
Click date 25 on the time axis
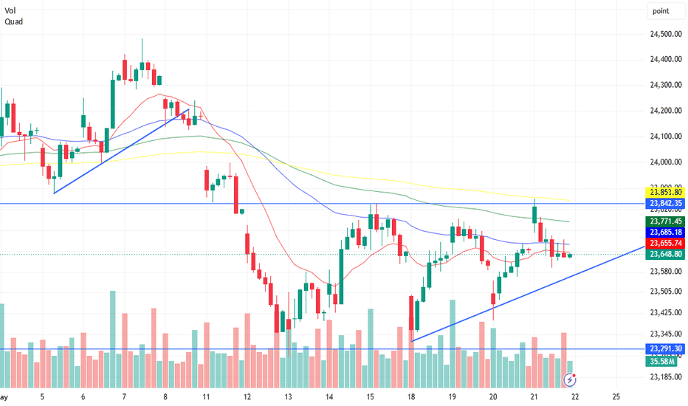[616, 397]
